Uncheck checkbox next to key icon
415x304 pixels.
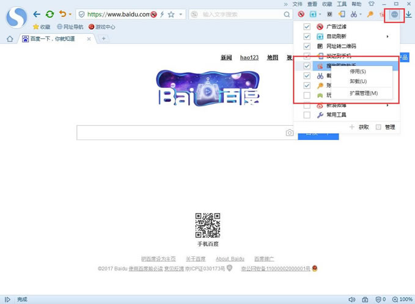pos(307,85)
